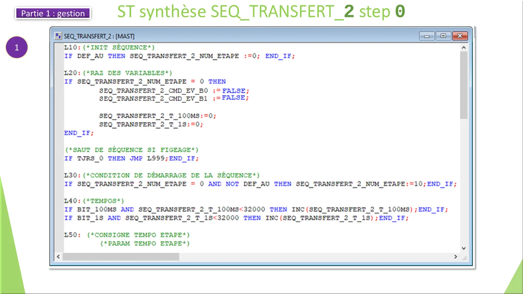Click the numbered circle '1' marker
This screenshot has height=294, width=523.
pyautogui.click(x=16, y=47)
